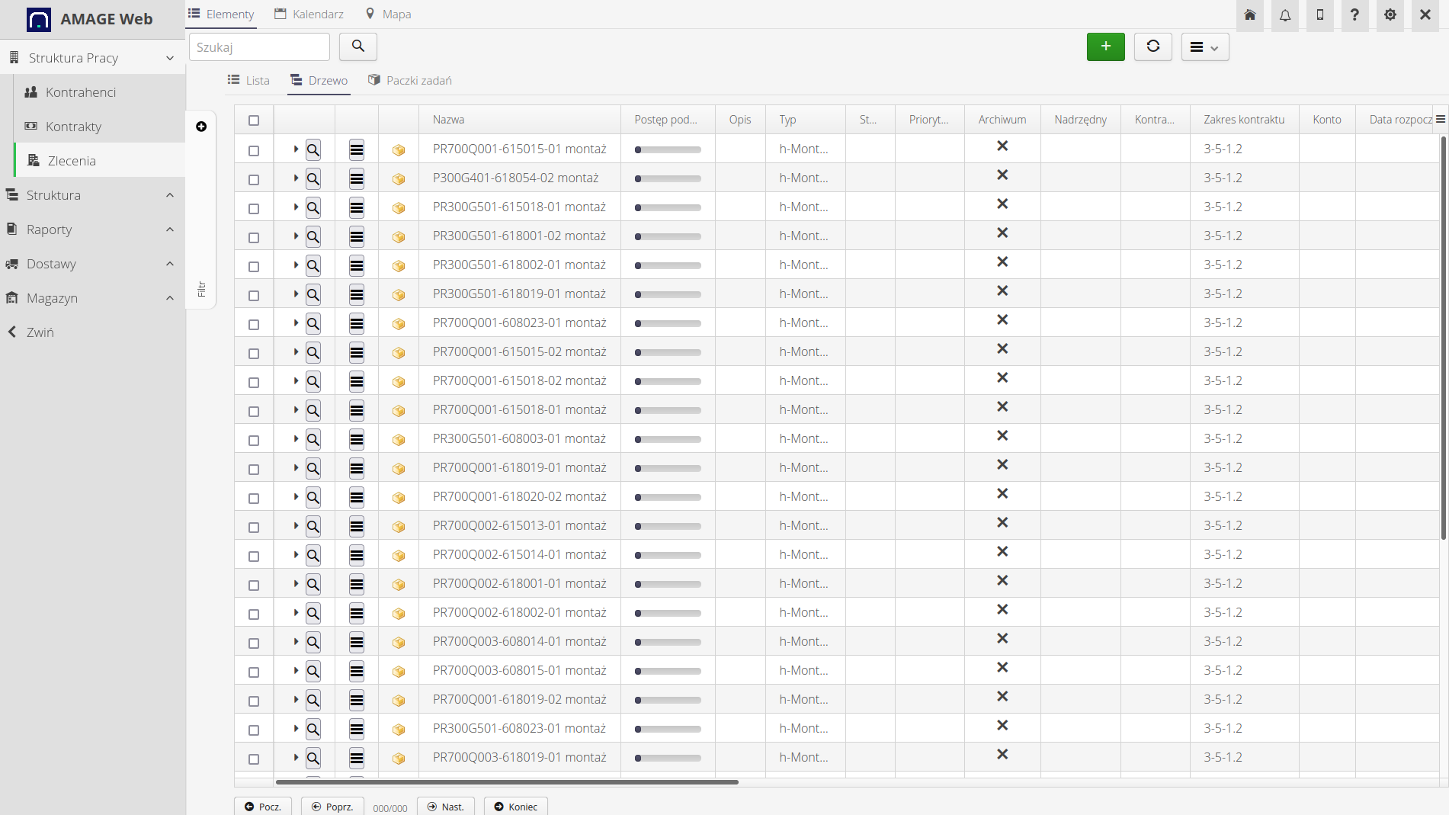Screen dimensions: 1449x815
Task: Open Kontrahenci in the sidebar
Action: point(81,92)
